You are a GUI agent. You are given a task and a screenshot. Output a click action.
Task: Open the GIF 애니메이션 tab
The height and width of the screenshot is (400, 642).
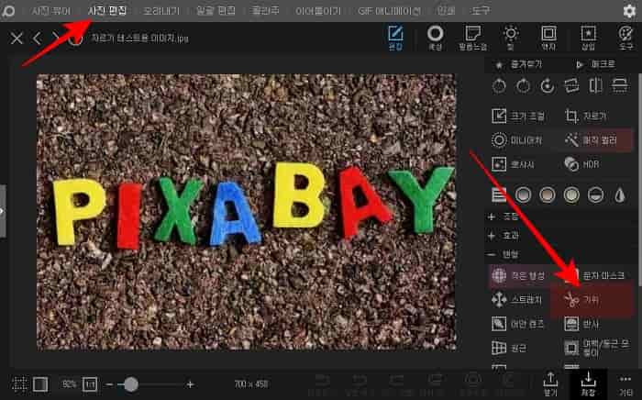389,11
